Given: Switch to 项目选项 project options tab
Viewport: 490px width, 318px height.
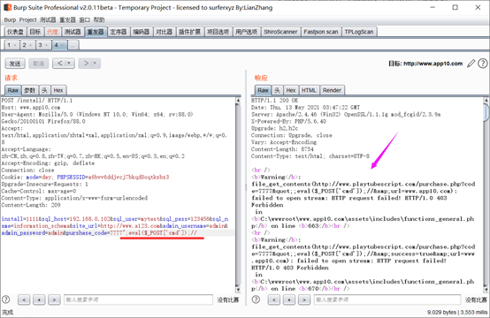Looking at the screenshot, I should click(x=218, y=32).
